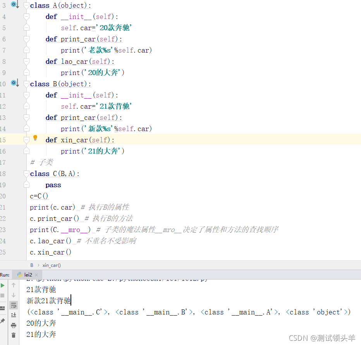Click the restore layout icon in Run panel
The width and height of the screenshot is (361, 345).
point(2,308)
